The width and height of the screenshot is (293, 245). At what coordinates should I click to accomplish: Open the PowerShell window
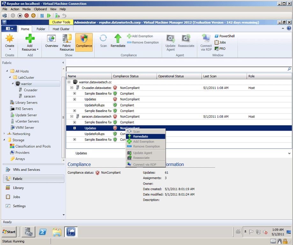(x=224, y=36)
